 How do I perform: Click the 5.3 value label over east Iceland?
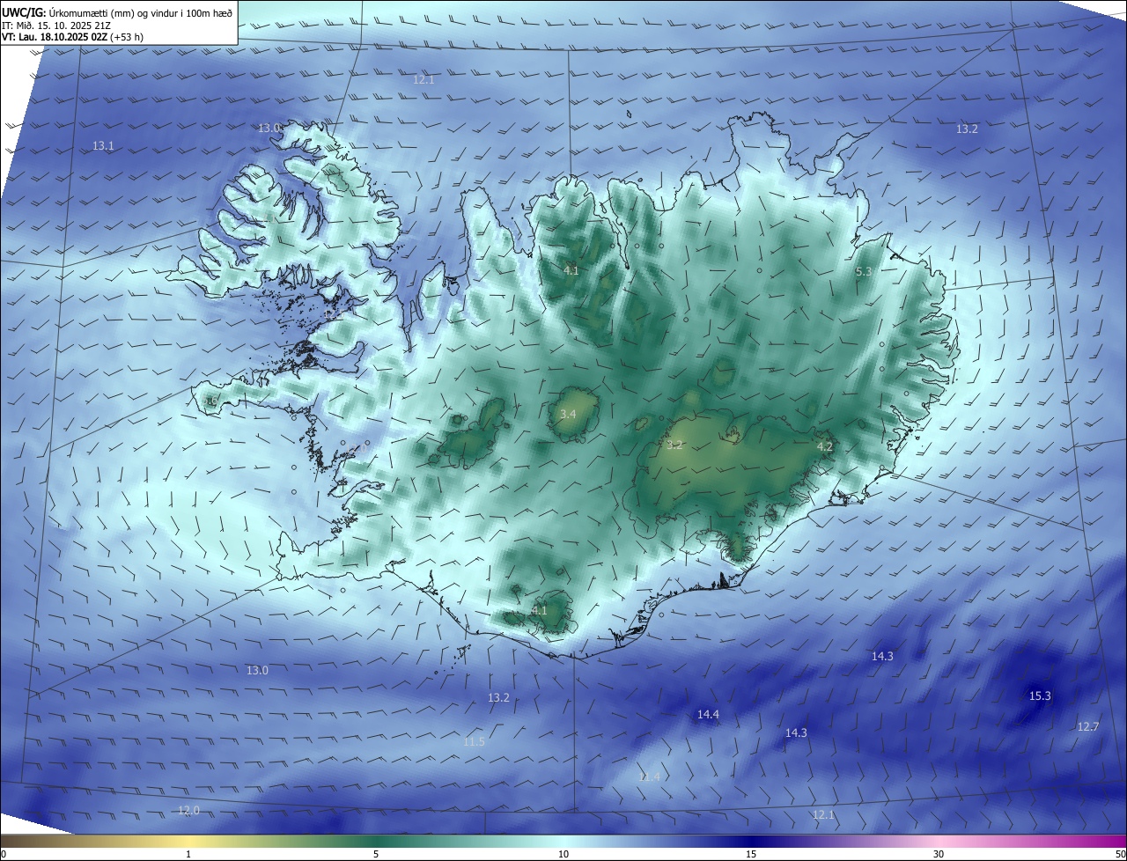coord(864,272)
